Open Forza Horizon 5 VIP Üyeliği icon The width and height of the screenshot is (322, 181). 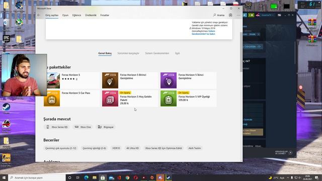(x=169, y=99)
